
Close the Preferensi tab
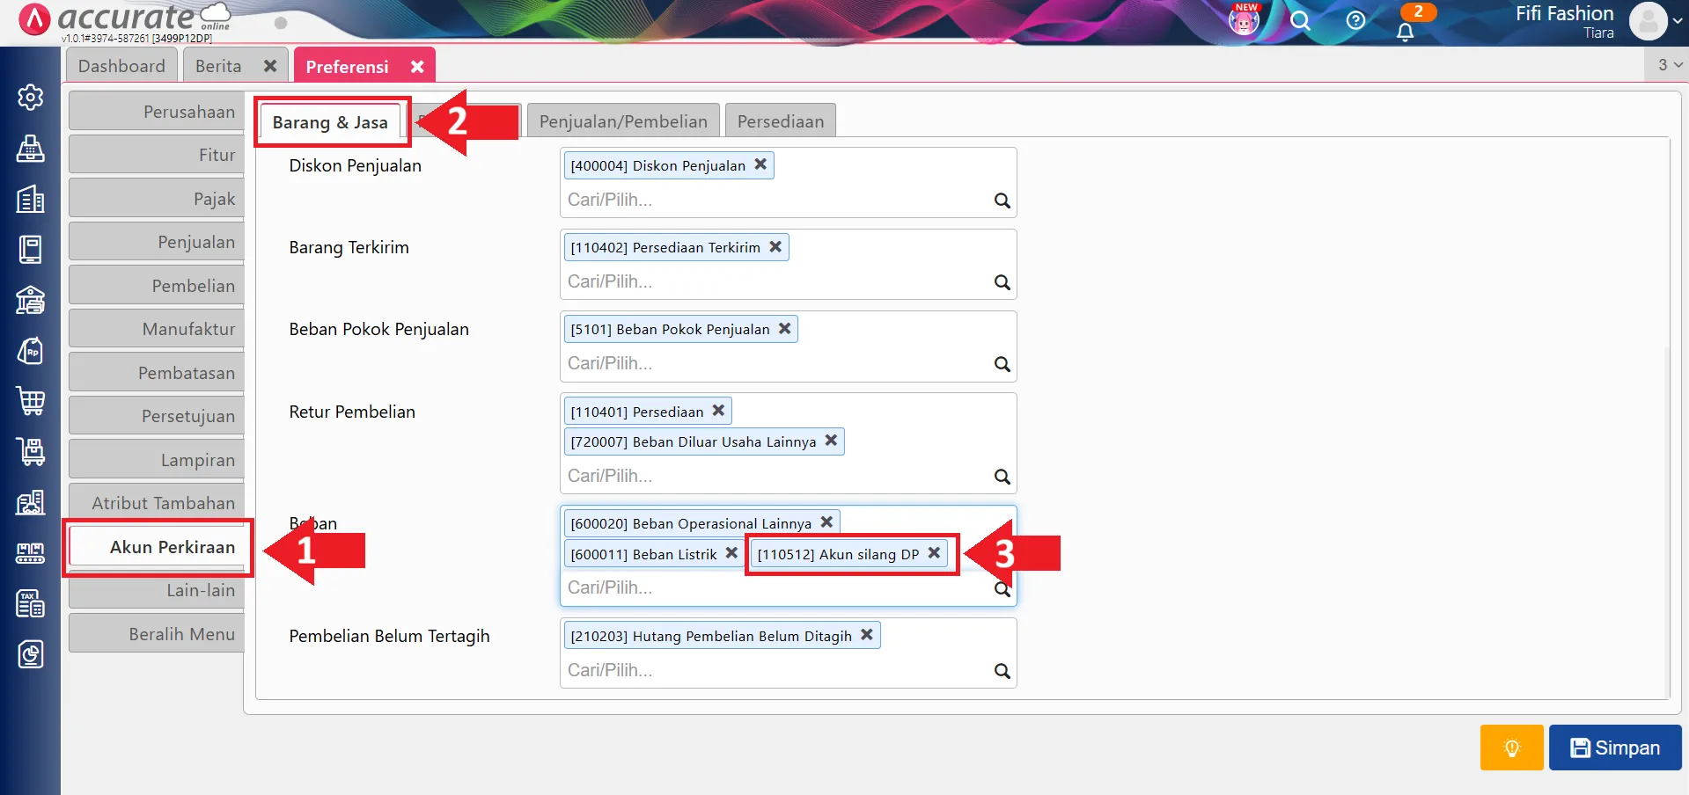pos(417,66)
